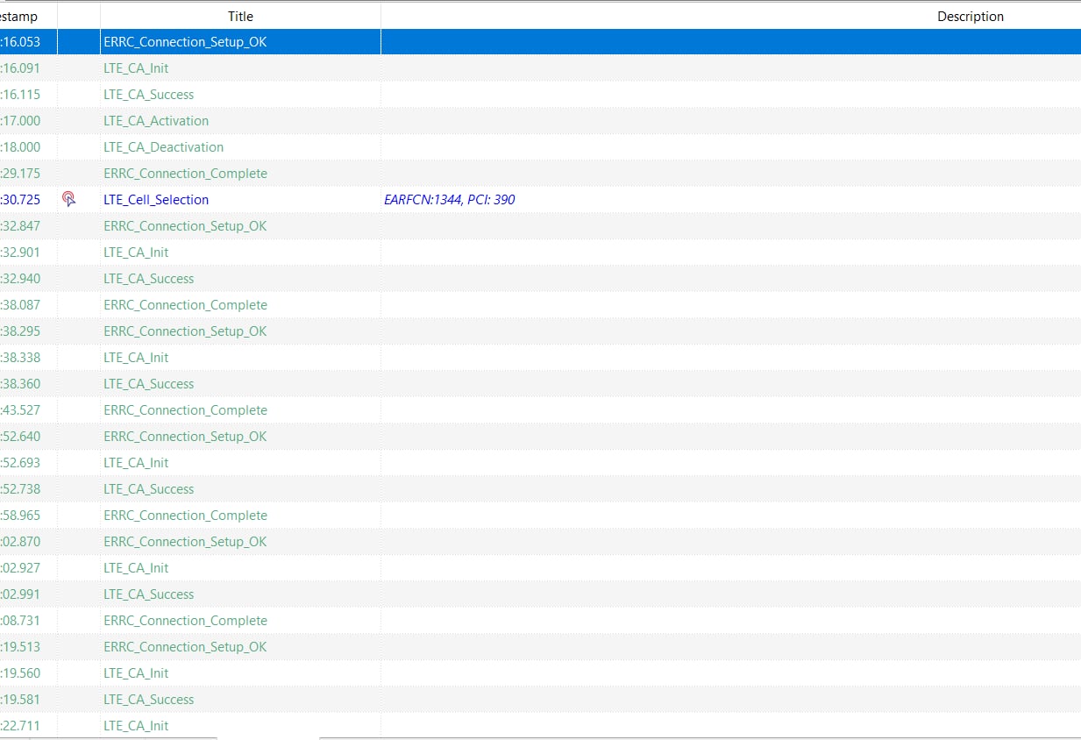
Task: Click the cell selection event icon
Action: [69, 199]
